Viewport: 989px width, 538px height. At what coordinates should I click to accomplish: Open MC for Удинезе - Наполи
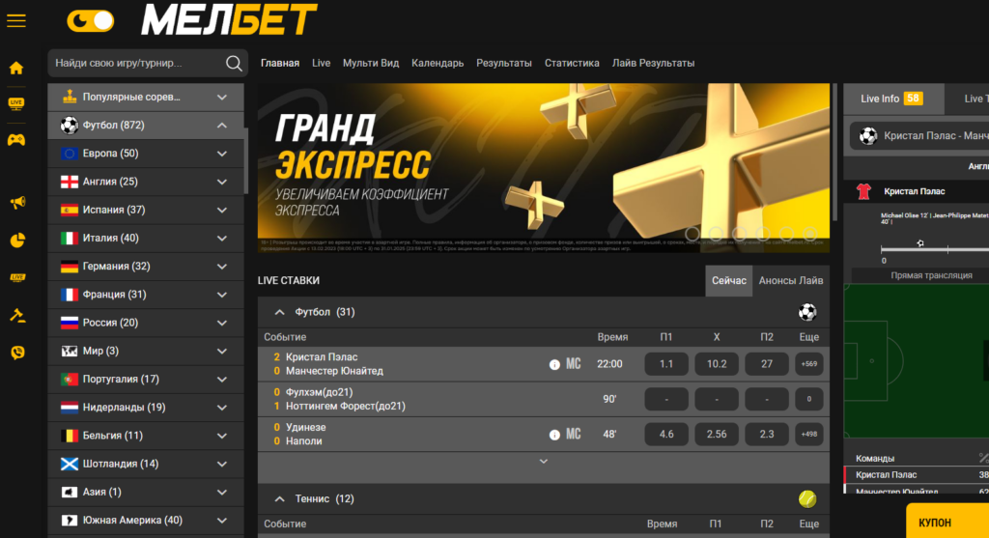tap(574, 434)
